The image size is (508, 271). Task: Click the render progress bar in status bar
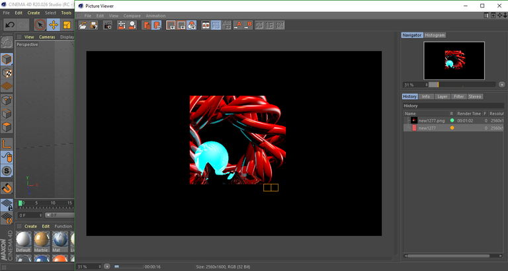pyautogui.click(x=129, y=267)
